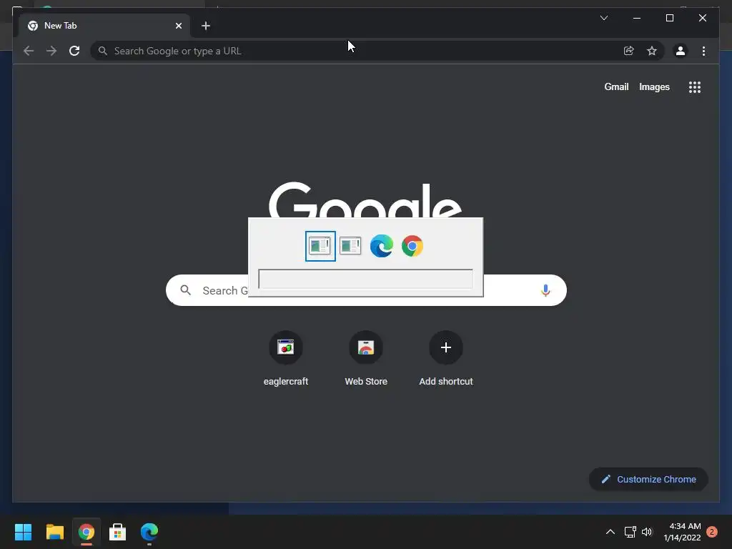Click the Chrome taskbar icon
The image size is (732, 549).
coord(86,532)
